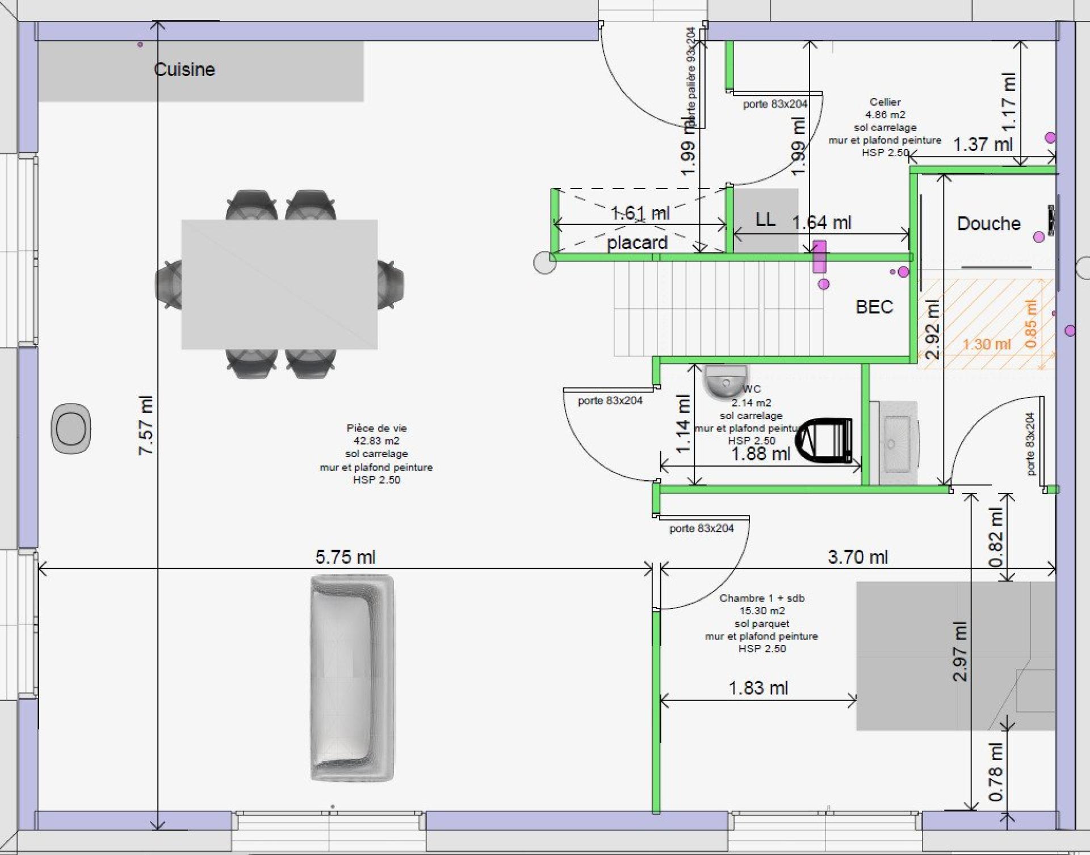Select the 7.57 ml vertical dimension
The width and height of the screenshot is (1090, 855).
146,425
